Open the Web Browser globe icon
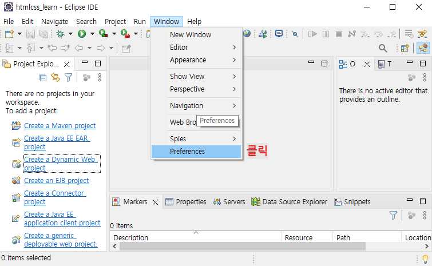The image size is (432, 266). coord(247,34)
